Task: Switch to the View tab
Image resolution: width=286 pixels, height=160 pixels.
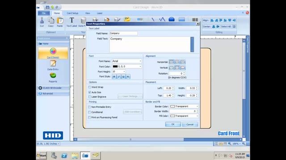Action: click(88, 13)
